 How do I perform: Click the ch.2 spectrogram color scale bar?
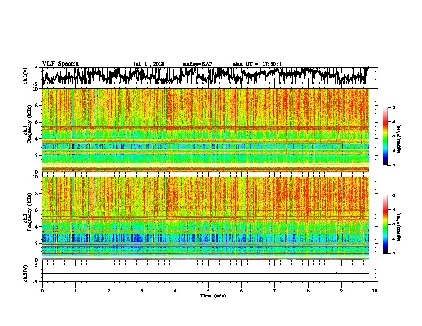coord(385,224)
